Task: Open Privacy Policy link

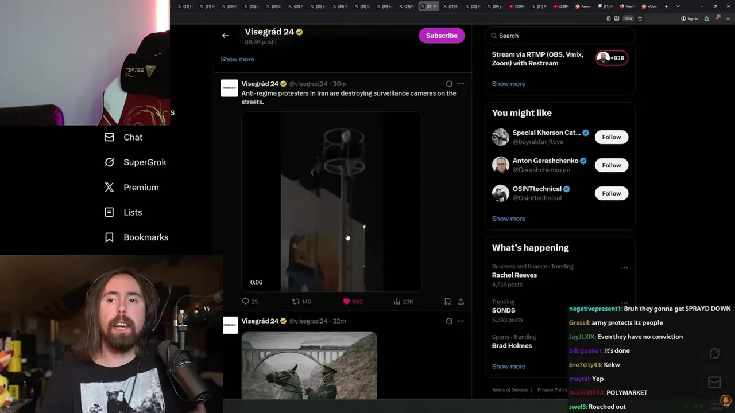Action: click(x=552, y=390)
